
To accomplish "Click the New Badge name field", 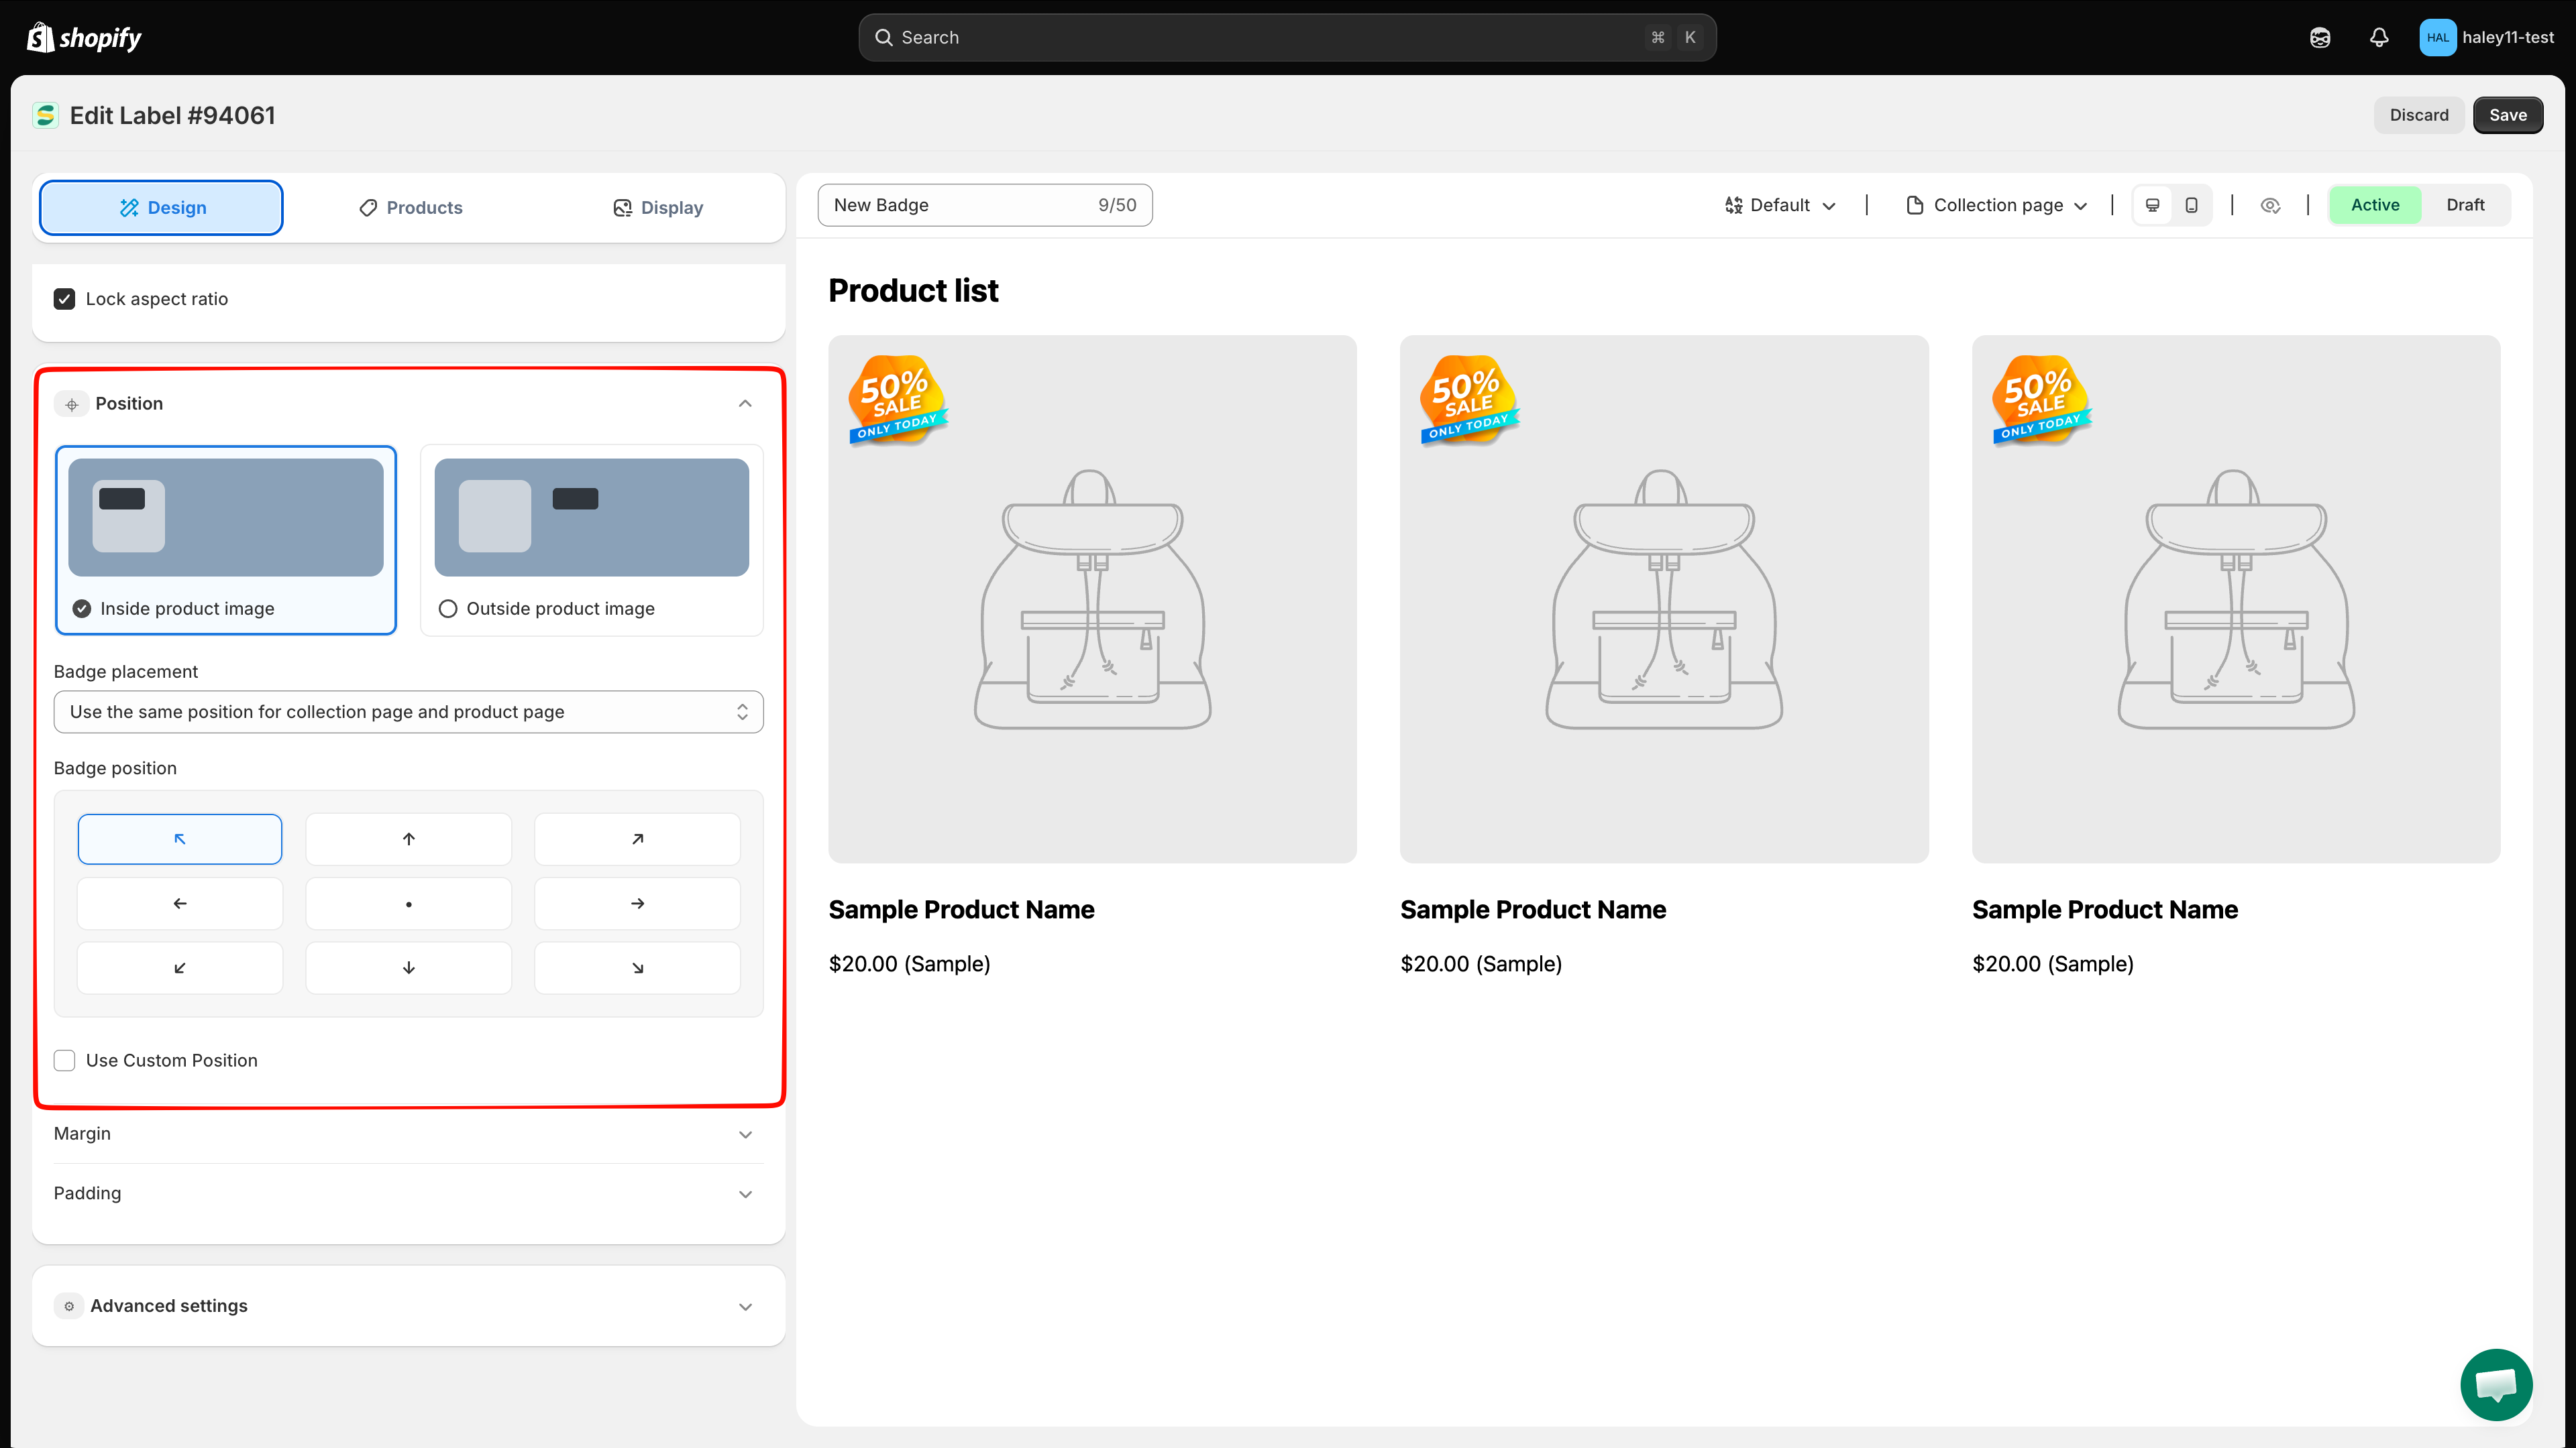I will (x=985, y=205).
